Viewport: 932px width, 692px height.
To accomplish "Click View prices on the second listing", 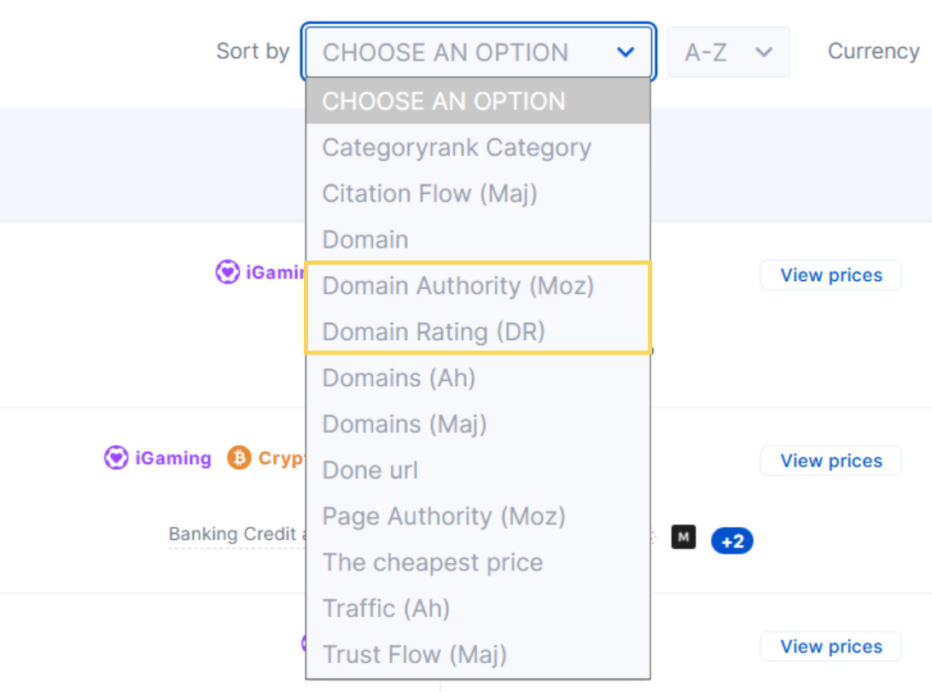I will [x=830, y=460].
